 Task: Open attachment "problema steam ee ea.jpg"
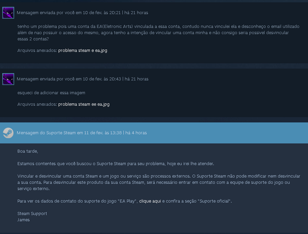(x=84, y=104)
